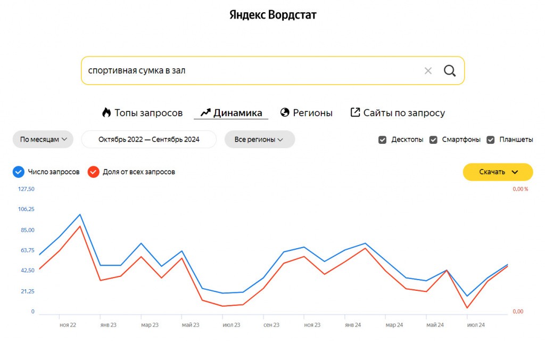Click the Яндекс Вордстат logo heading
This screenshot has height=343, width=545.
(273, 15)
